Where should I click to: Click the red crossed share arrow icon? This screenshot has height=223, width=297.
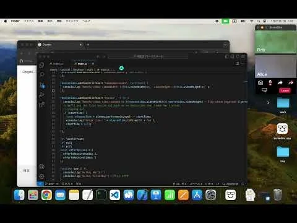coord(291,82)
